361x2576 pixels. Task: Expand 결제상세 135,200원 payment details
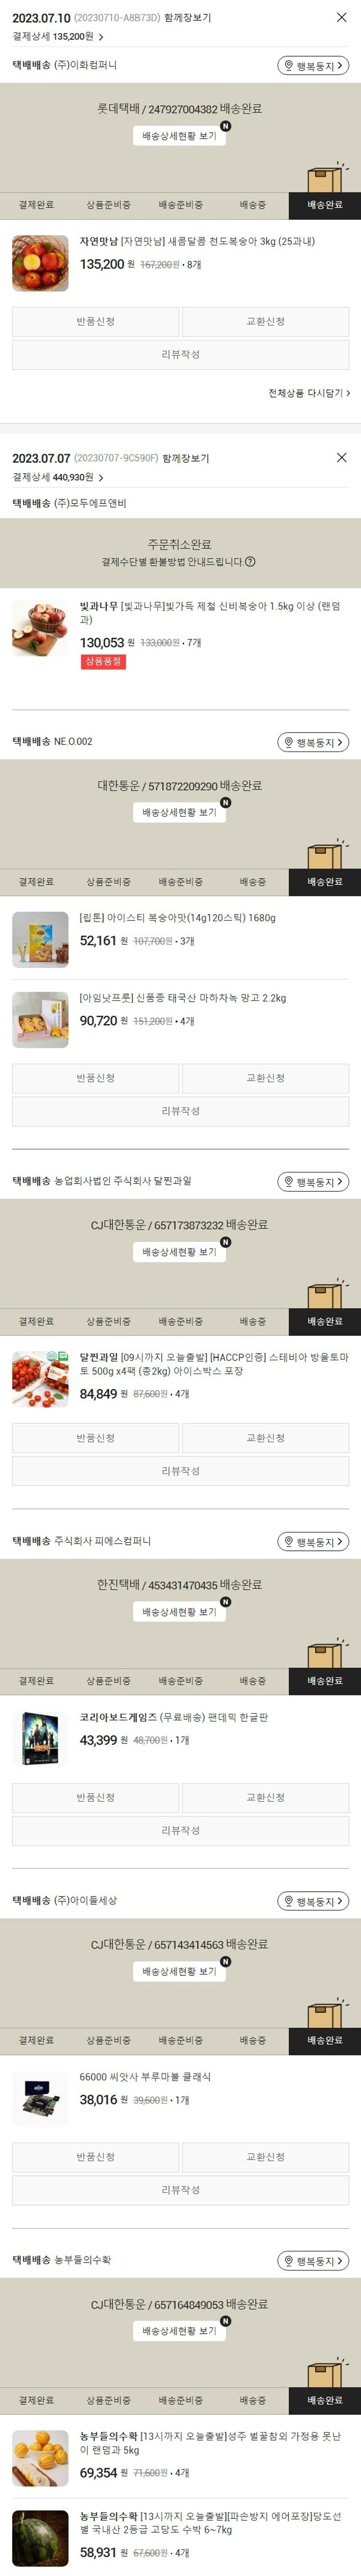(x=58, y=36)
